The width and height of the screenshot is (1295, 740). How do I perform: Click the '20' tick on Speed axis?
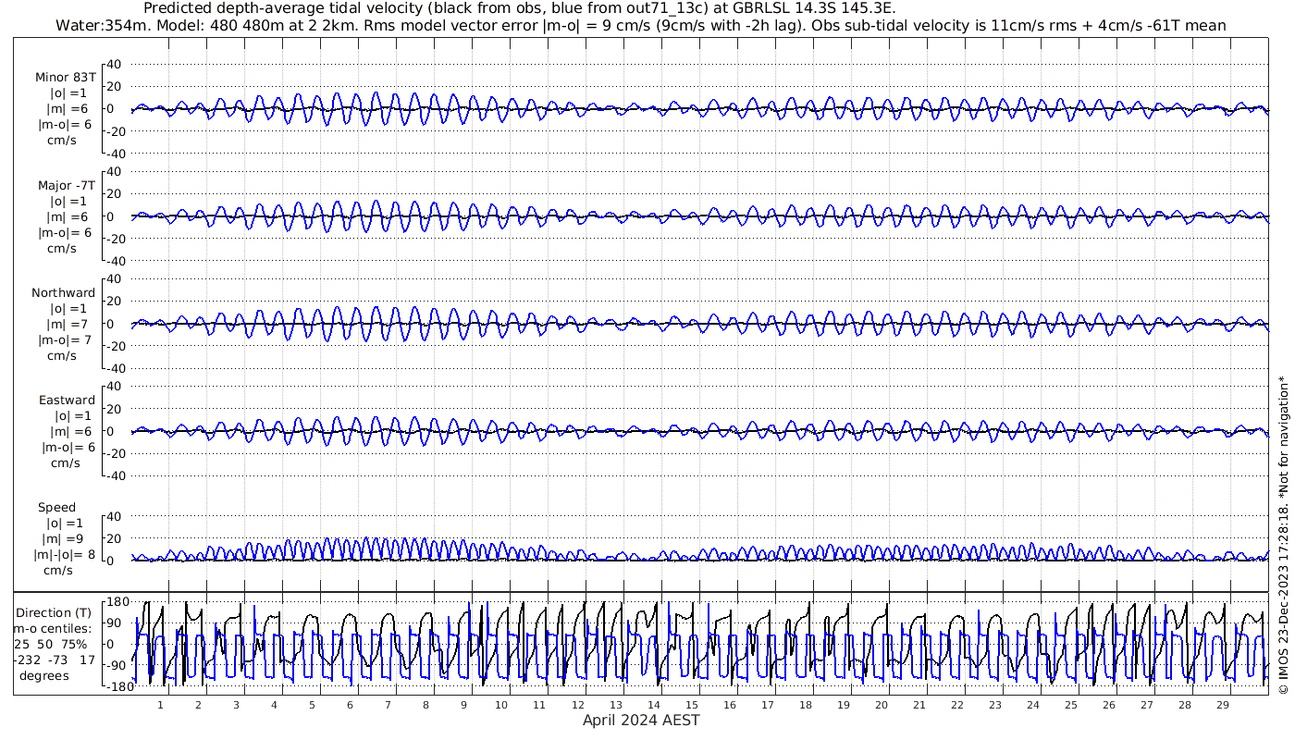[116, 538]
